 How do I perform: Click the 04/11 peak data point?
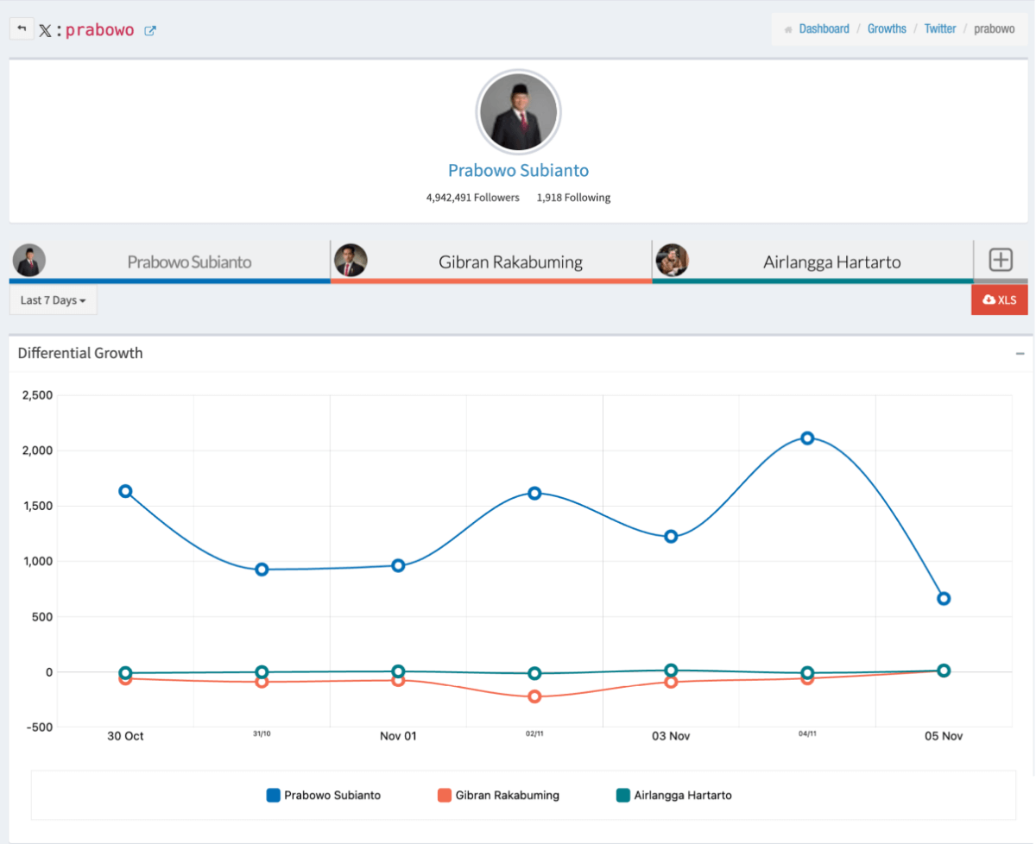tap(807, 438)
